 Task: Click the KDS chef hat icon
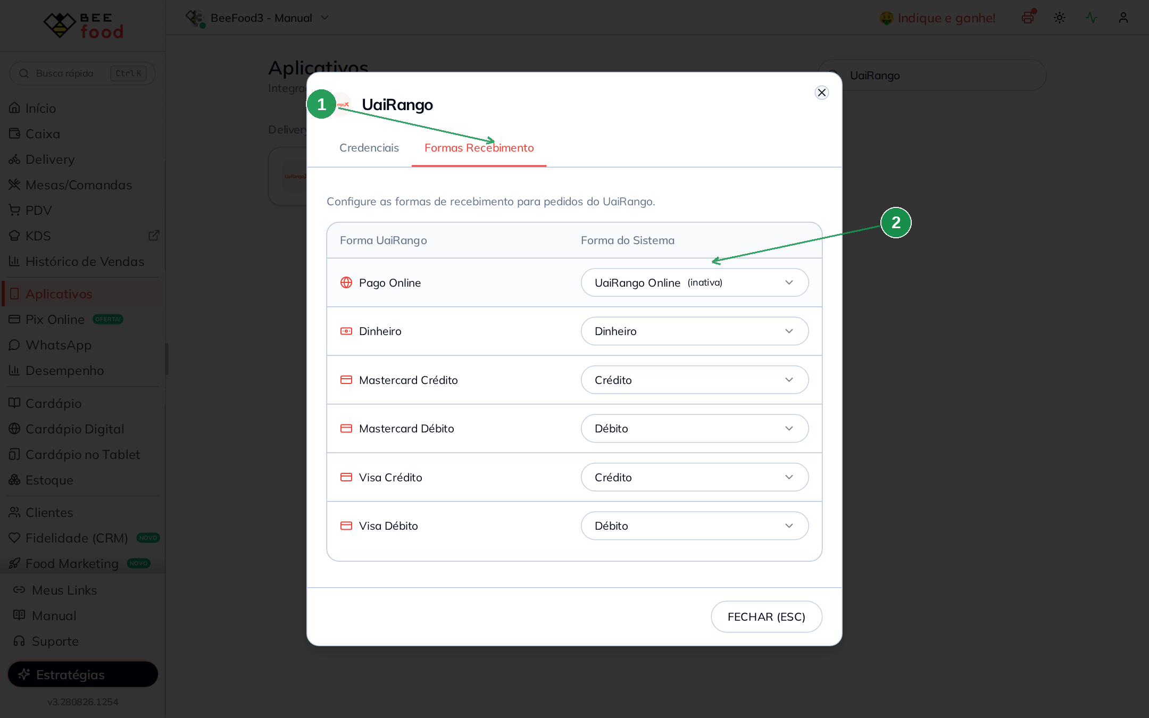[14, 236]
